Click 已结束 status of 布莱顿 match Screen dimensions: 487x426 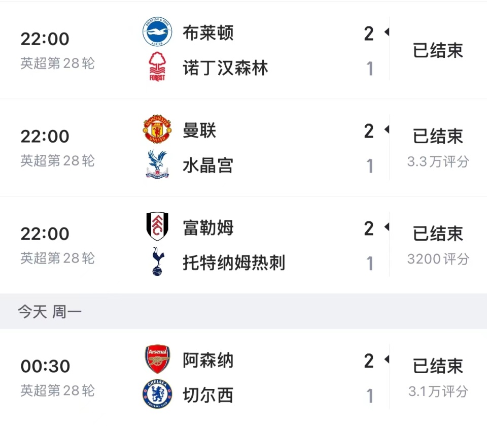click(x=438, y=51)
